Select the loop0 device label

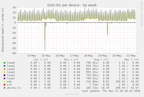tap(11, 63)
